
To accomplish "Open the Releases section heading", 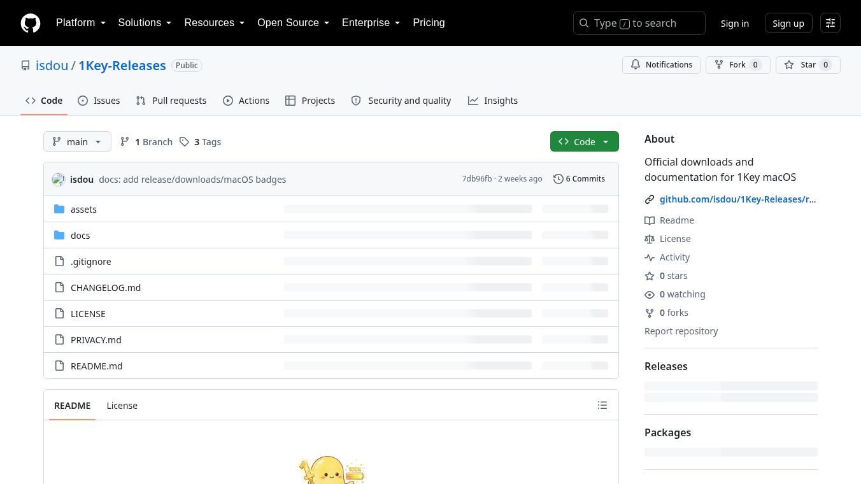I will [x=666, y=366].
